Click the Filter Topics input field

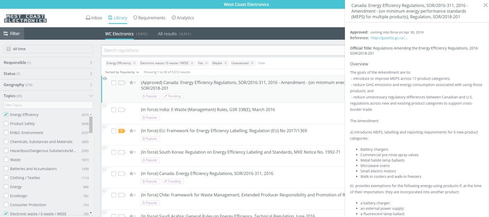[48, 105]
